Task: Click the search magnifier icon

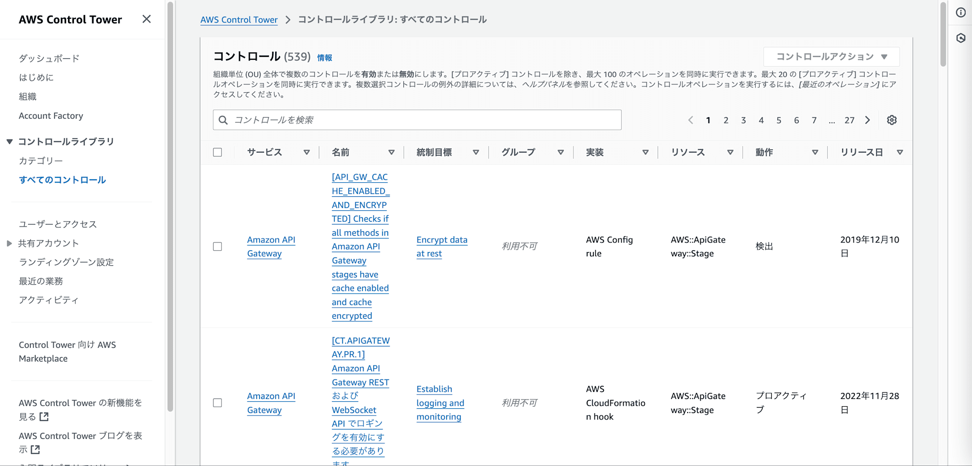Action: 223,120
